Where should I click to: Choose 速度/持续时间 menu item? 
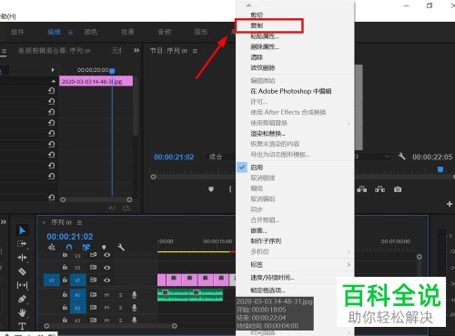pos(272,278)
